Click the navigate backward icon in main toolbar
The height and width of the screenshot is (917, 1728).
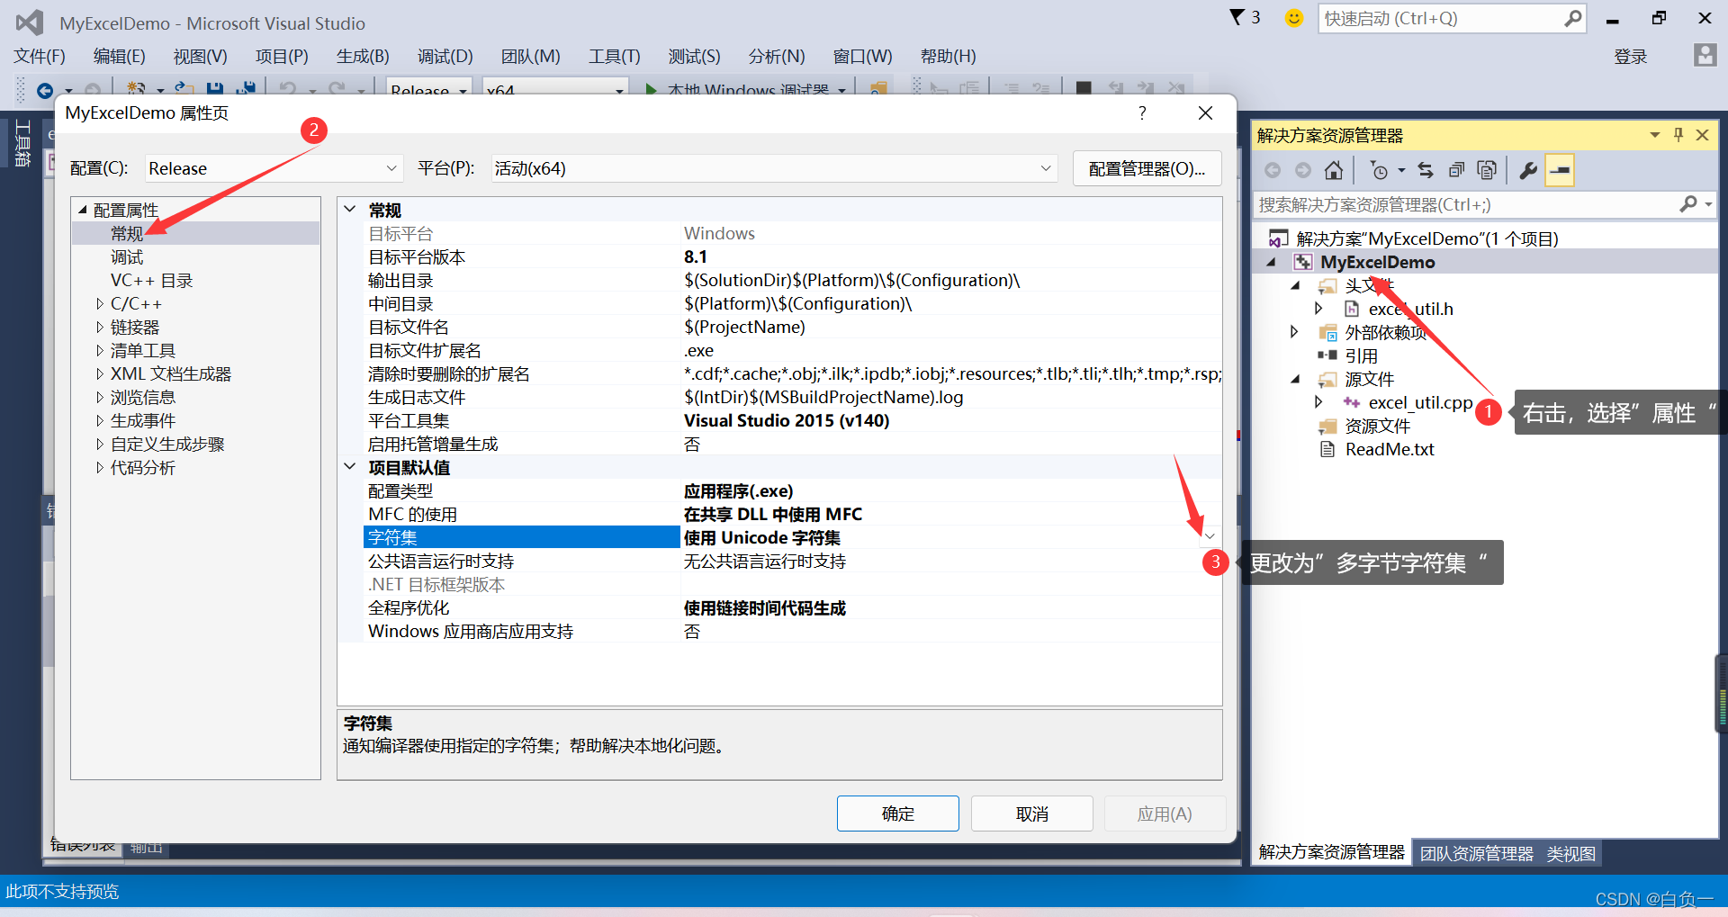[44, 90]
